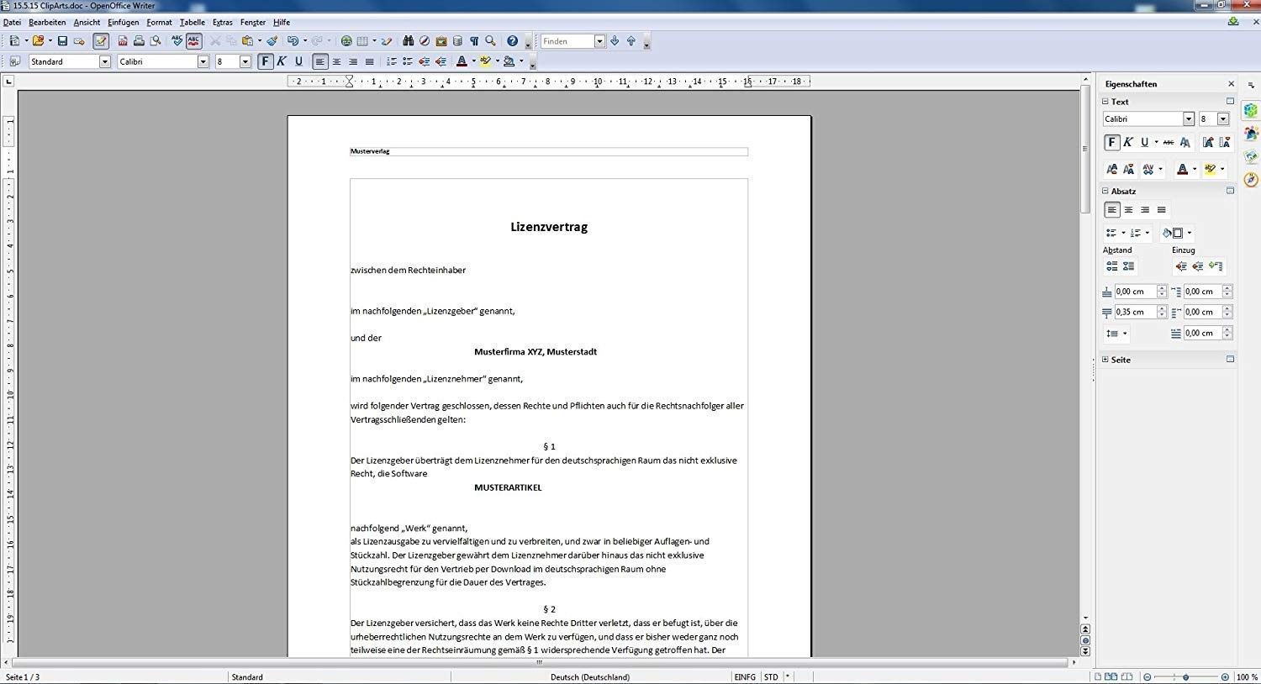This screenshot has width=1261, height=684.
Task: Export document directly as PDF
Action: coord(123,41)
